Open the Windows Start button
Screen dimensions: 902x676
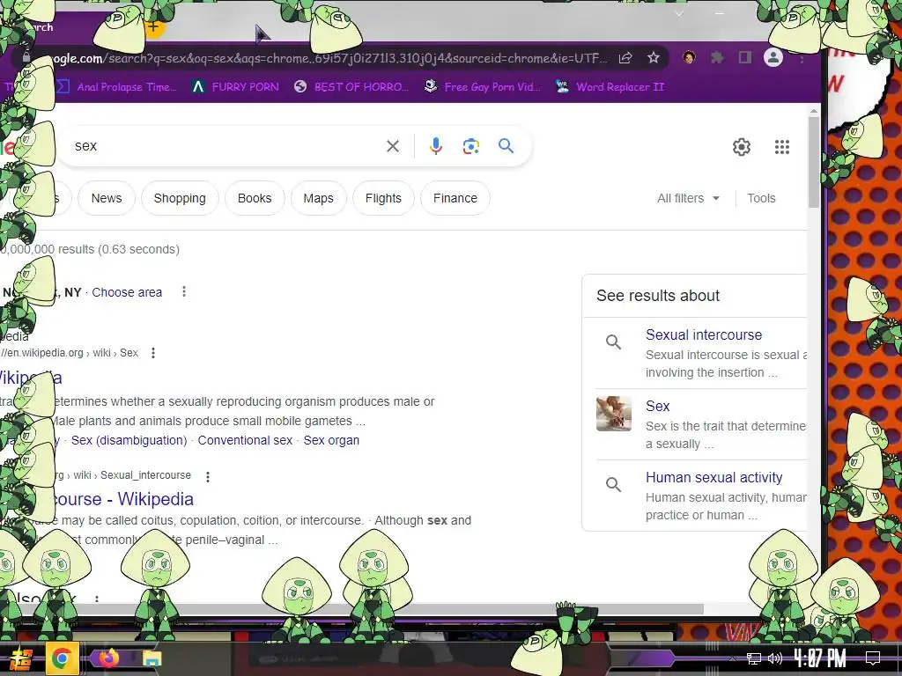[x=20, y=658]
